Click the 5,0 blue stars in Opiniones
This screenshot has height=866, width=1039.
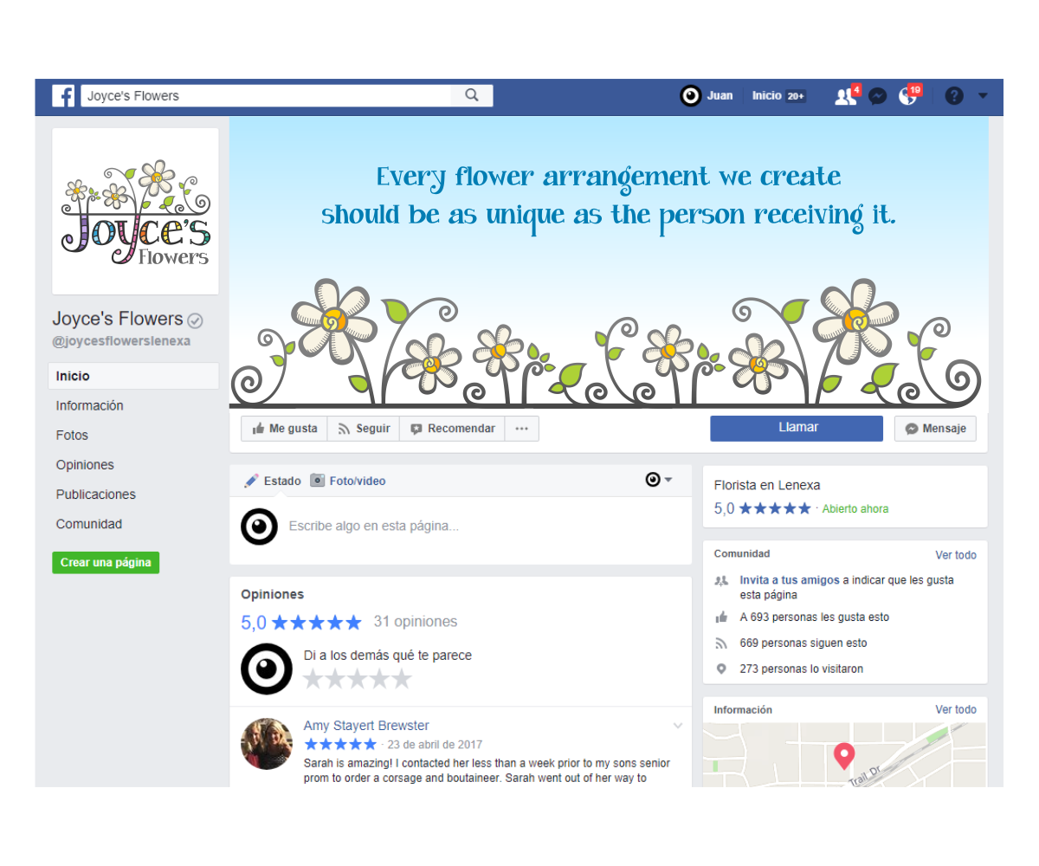[317, 623]
